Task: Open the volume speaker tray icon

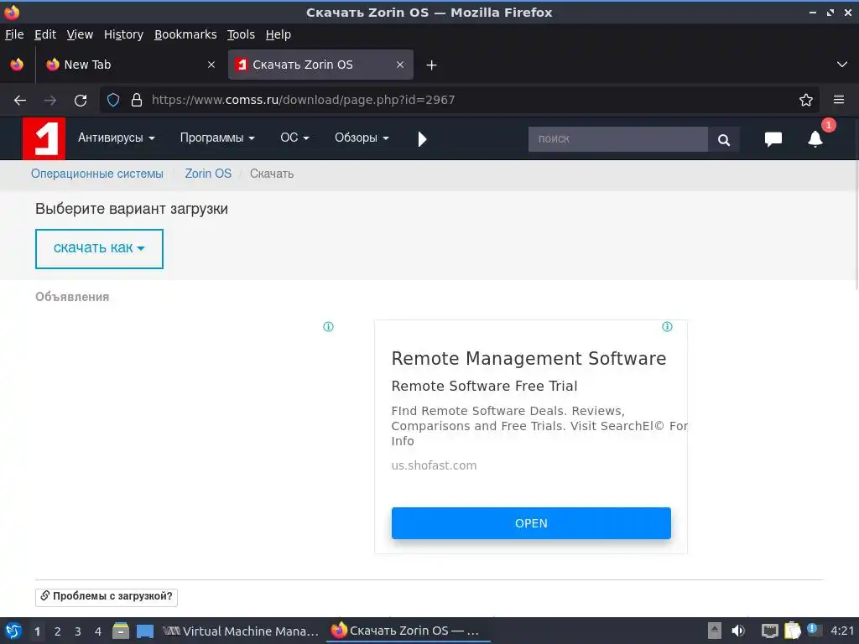Action: (x=738, y=631)
